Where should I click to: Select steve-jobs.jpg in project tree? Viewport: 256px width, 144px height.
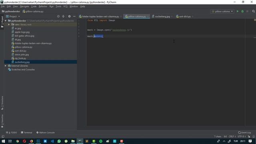pos(22,54)
